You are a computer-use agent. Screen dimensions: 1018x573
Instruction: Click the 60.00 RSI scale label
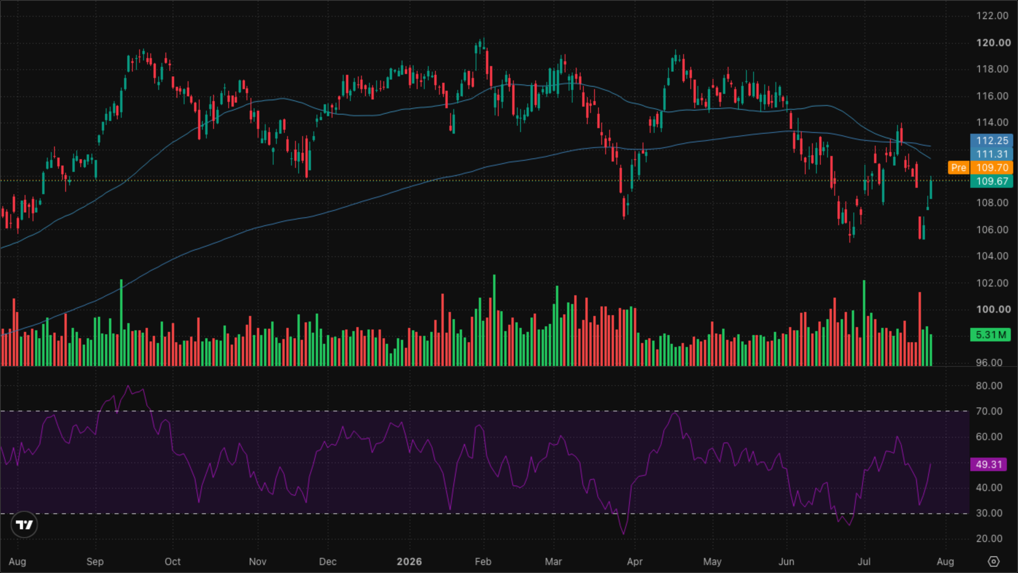coord(989,437)
